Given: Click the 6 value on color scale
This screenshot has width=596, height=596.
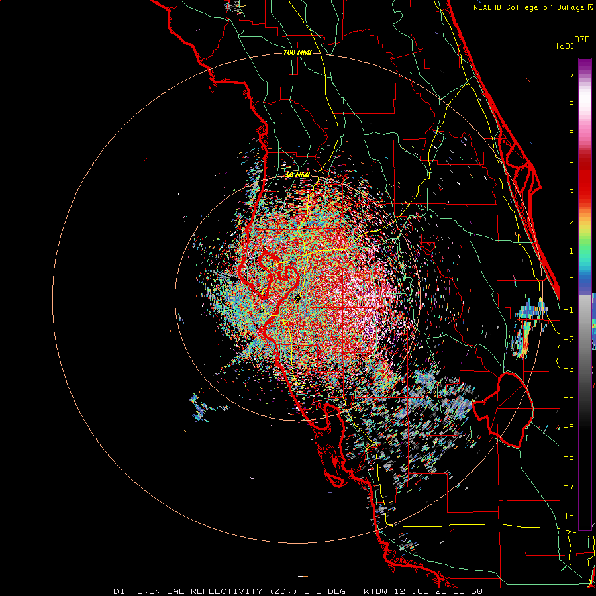Looking at the screenshot, I should pos(571,104).
